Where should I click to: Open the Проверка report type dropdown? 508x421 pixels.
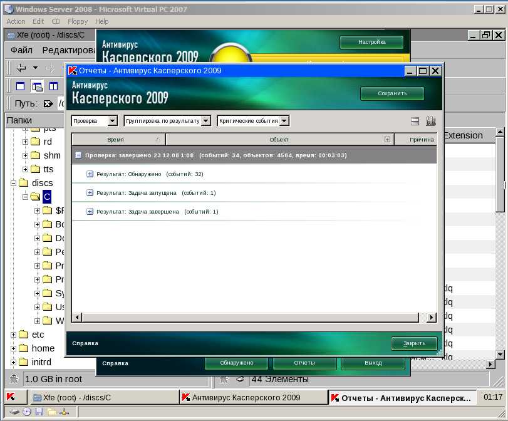[112, 121]
